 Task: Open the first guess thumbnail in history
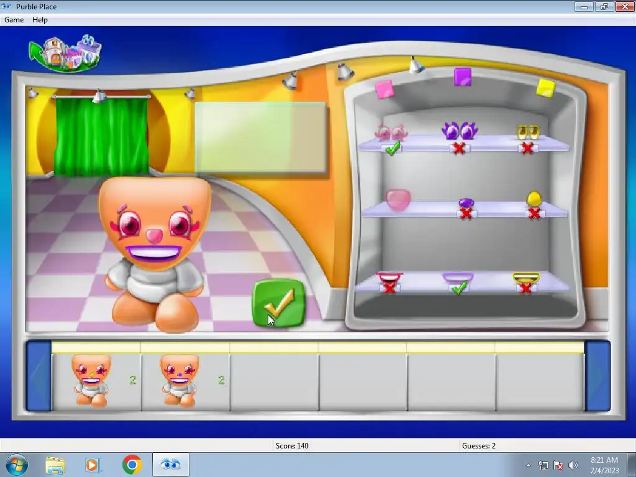coord(91,380)
